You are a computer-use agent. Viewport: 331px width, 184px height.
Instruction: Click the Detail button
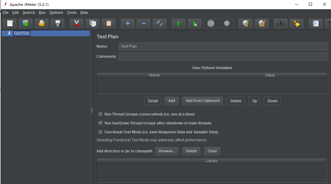[153, 101]
